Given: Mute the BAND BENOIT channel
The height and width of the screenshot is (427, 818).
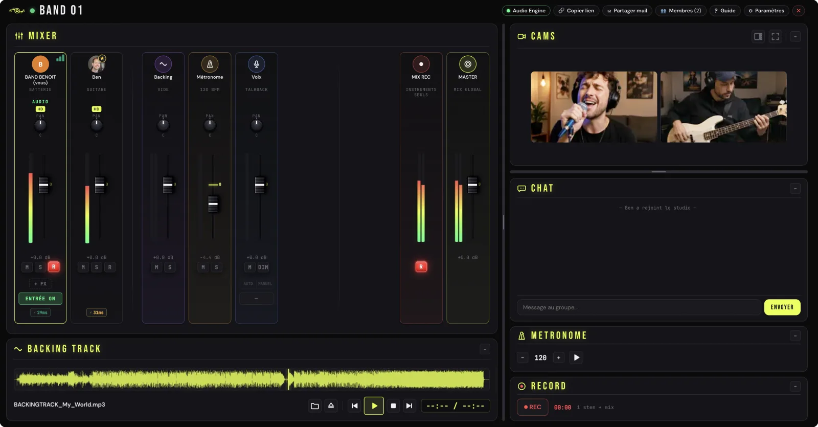Looking at the screenshot, I should 27,267.
